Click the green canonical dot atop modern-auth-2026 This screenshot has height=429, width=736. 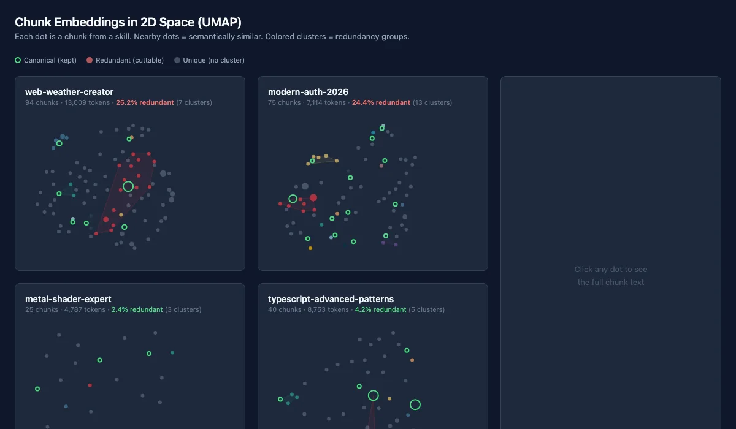point(381,129)
